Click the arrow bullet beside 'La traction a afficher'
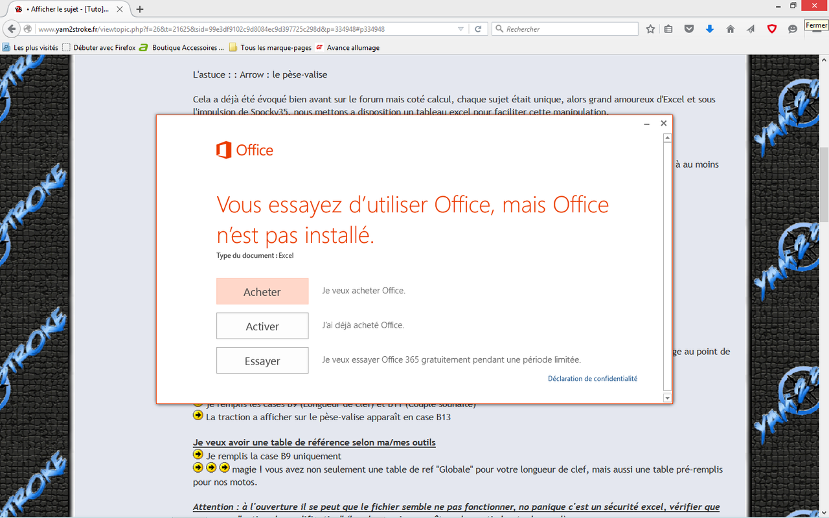 (x=198, y=416)
